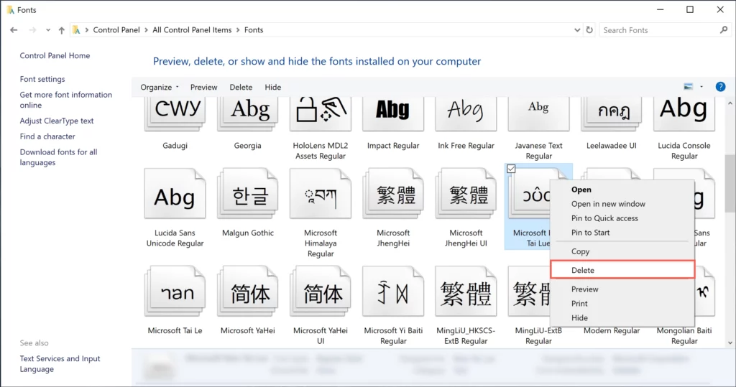Click the Preview toolbar button

[203, 88]
